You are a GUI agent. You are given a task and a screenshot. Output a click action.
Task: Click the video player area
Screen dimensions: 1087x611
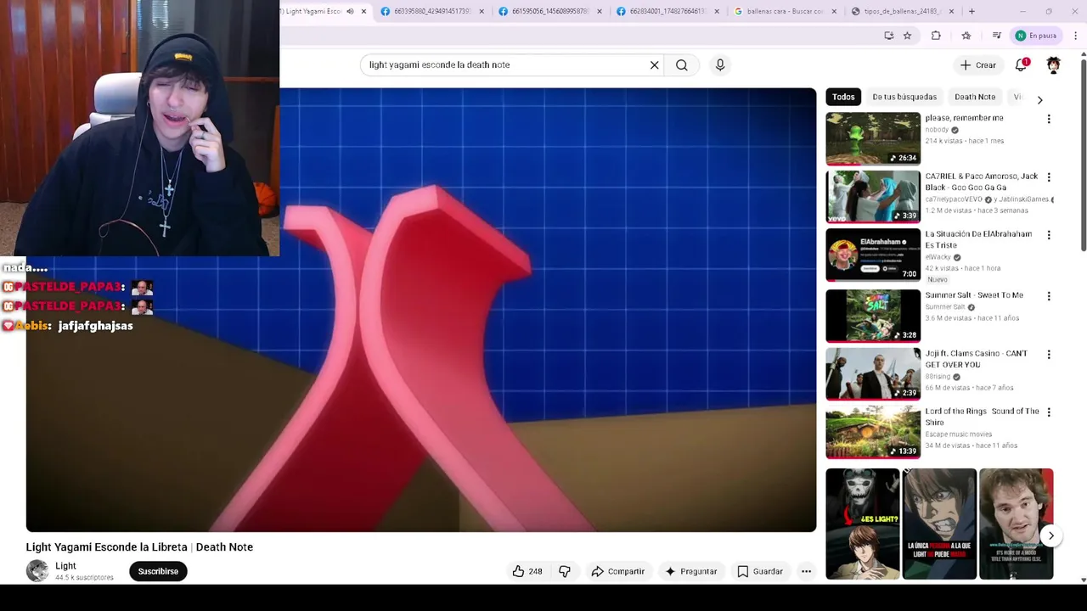click(421, 310)
